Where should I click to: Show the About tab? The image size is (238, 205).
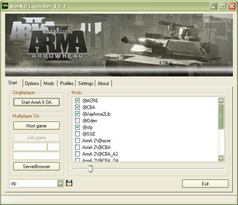tap(103, 83)
